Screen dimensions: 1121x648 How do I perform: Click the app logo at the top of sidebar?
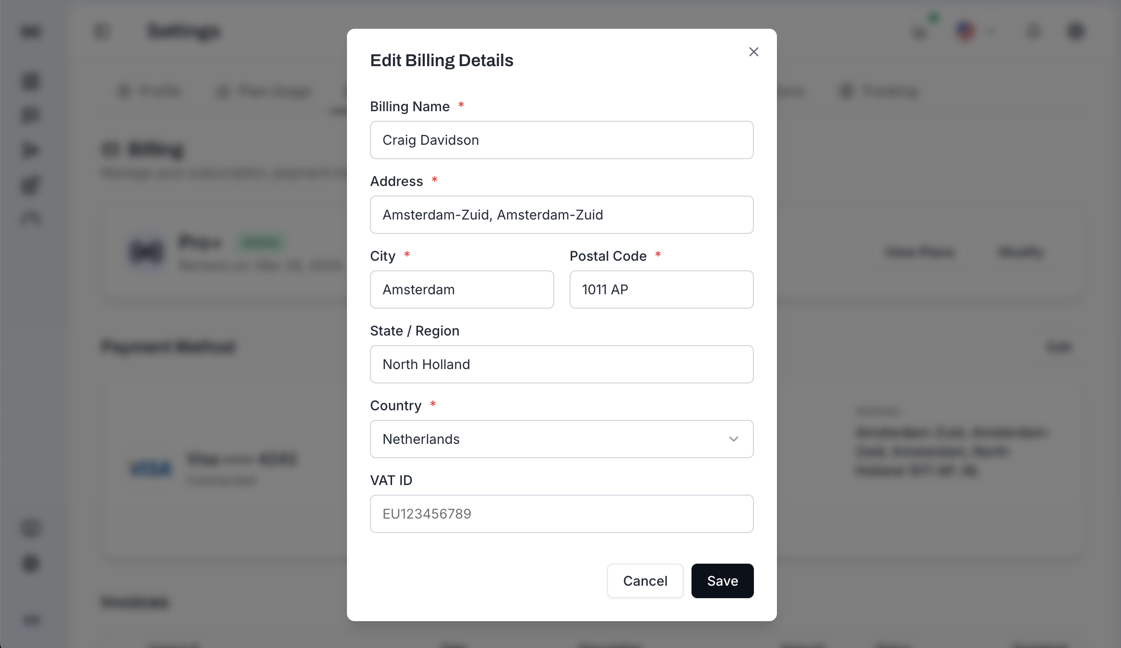click(30, 31)
